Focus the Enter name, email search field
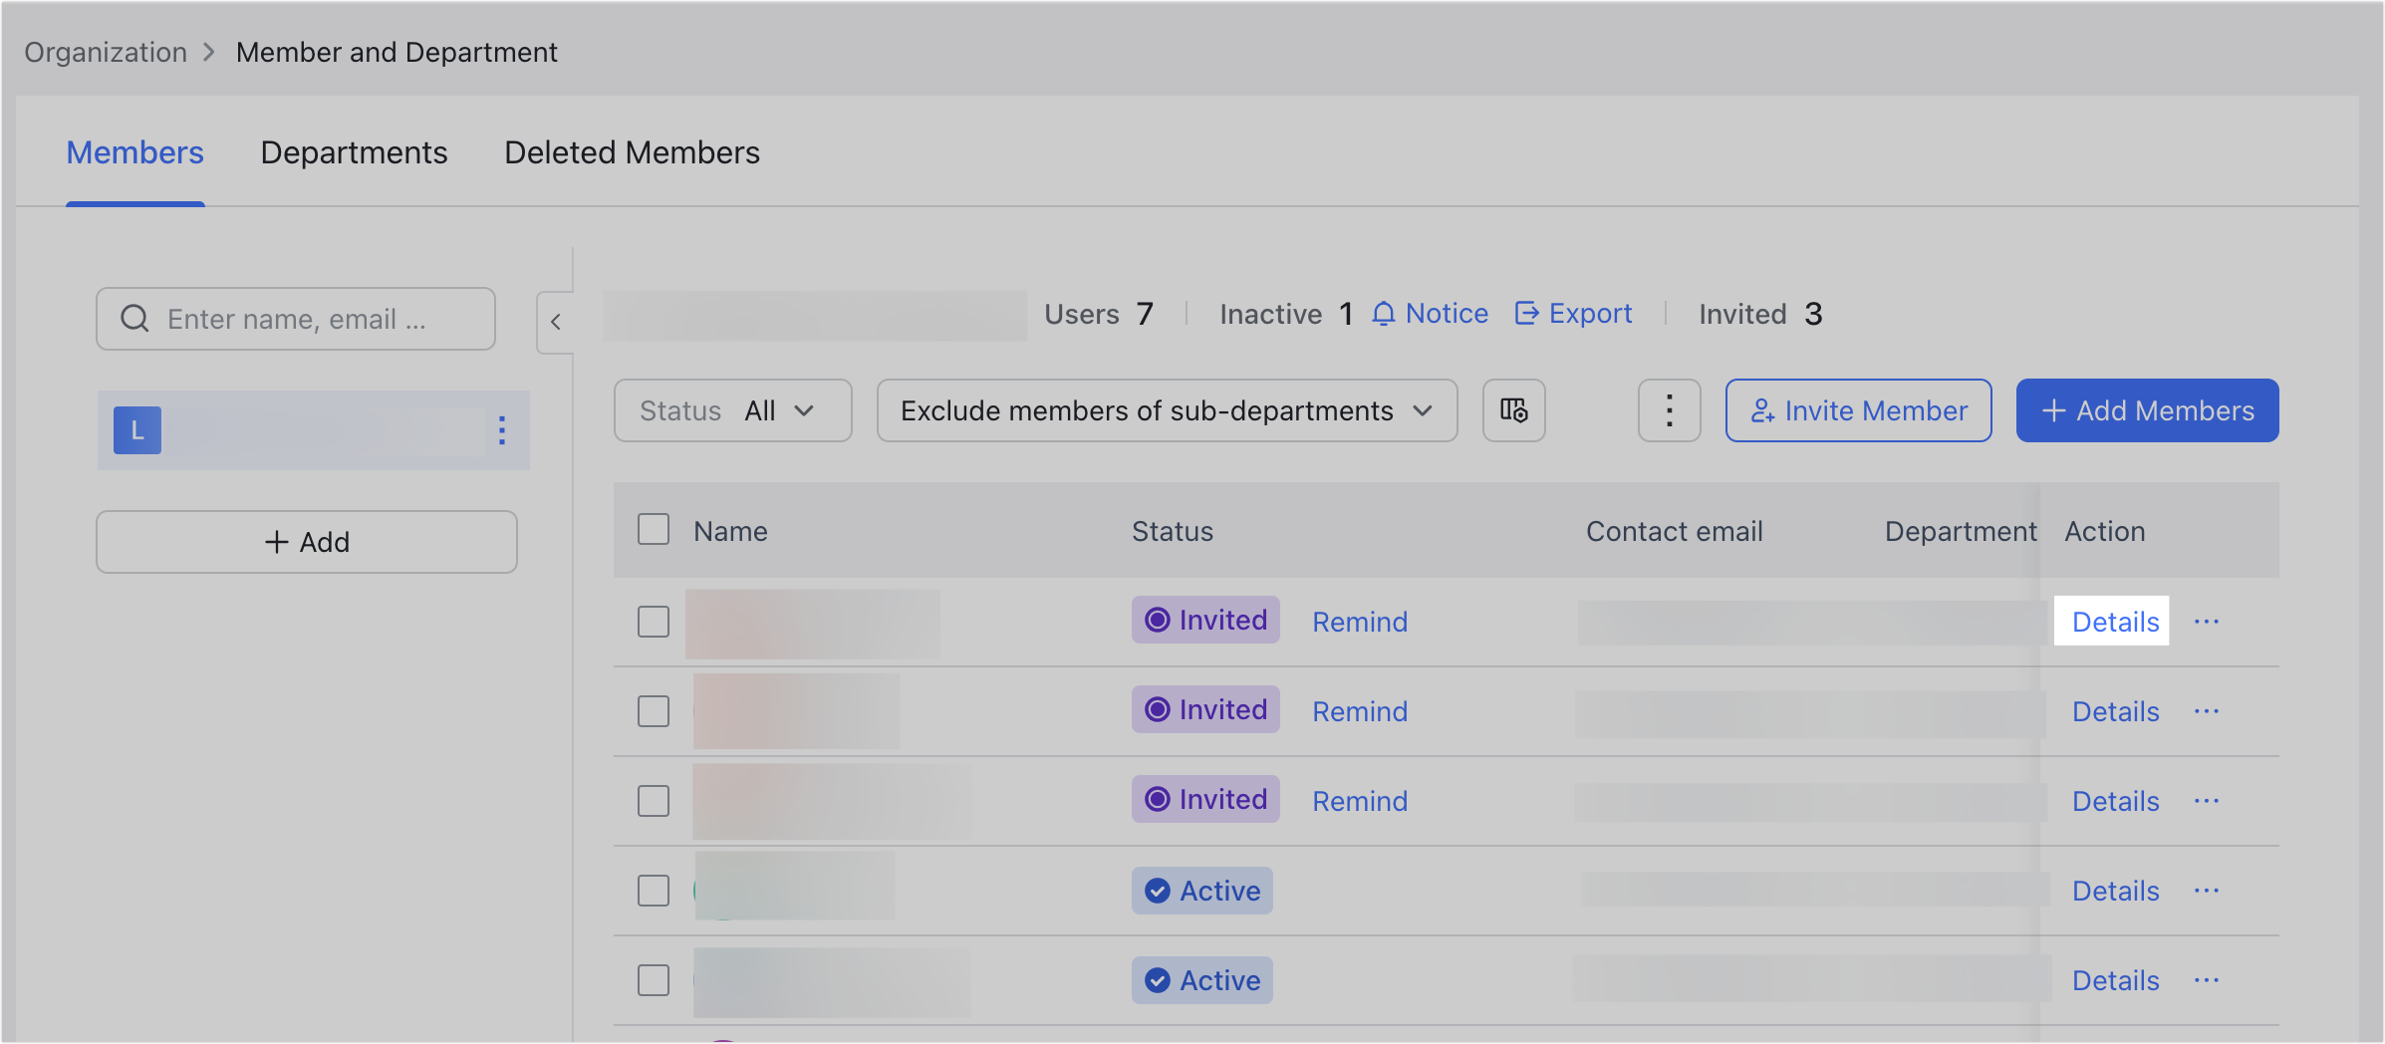Screen dimensions: 2385x1044 296,319
